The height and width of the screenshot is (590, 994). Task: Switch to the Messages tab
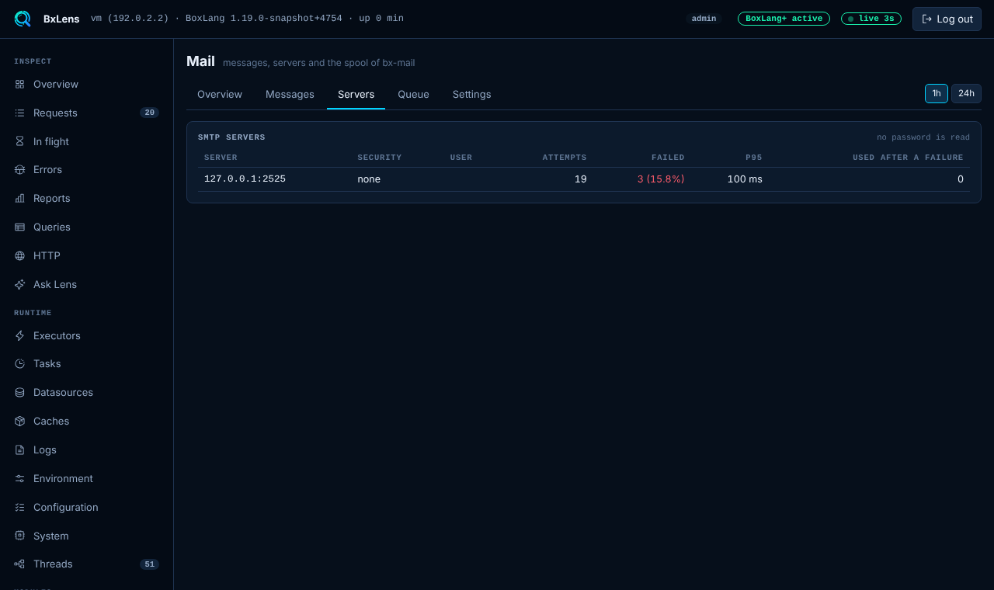pyautogui.click(x=290, y=94)
